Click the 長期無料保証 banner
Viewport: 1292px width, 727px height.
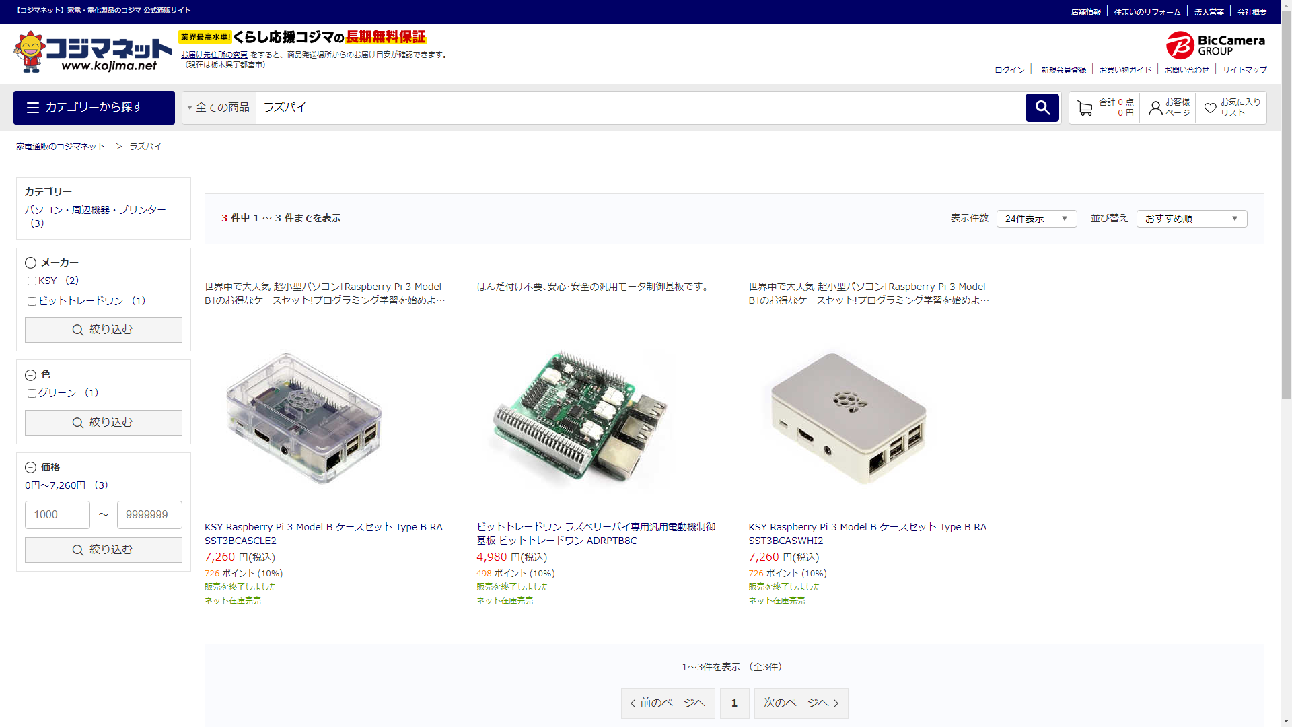point(303,37)
